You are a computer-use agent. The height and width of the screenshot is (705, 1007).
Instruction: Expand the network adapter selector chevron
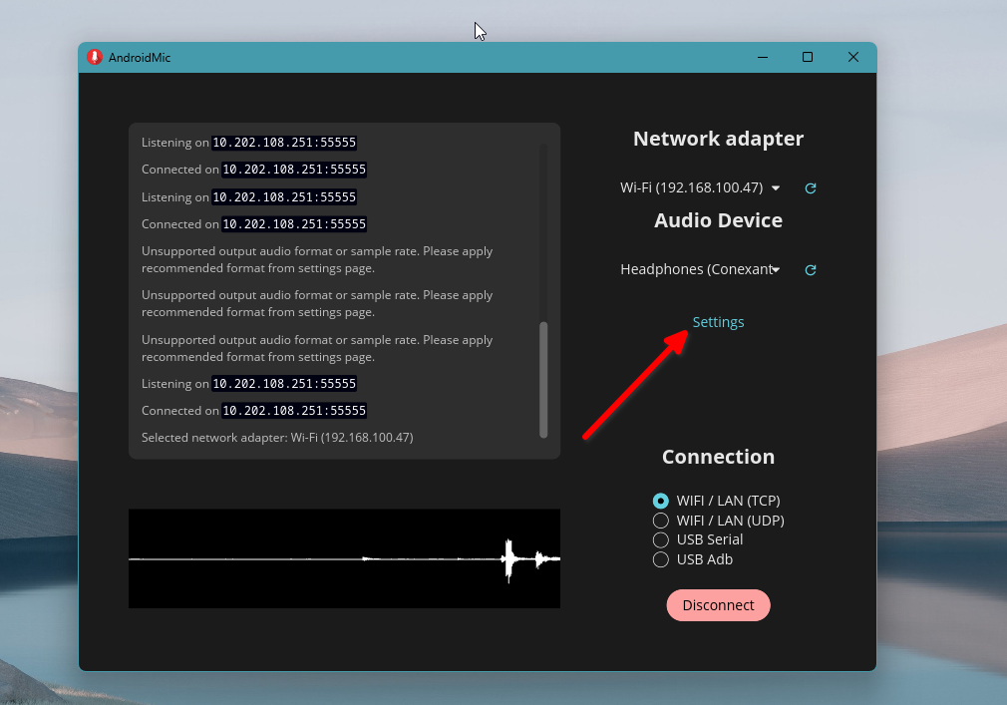pos(776,187)
